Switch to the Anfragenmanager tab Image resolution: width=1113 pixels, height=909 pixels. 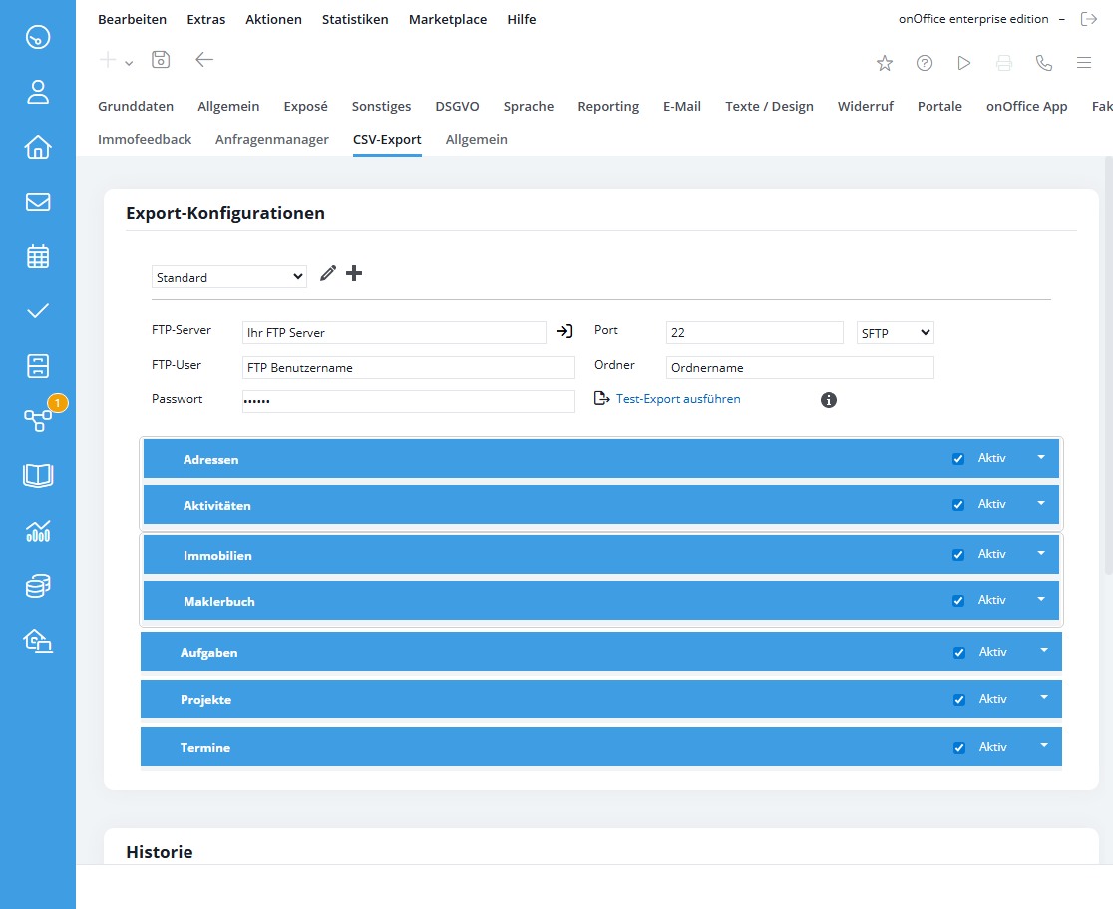click(x=271, y=139)
